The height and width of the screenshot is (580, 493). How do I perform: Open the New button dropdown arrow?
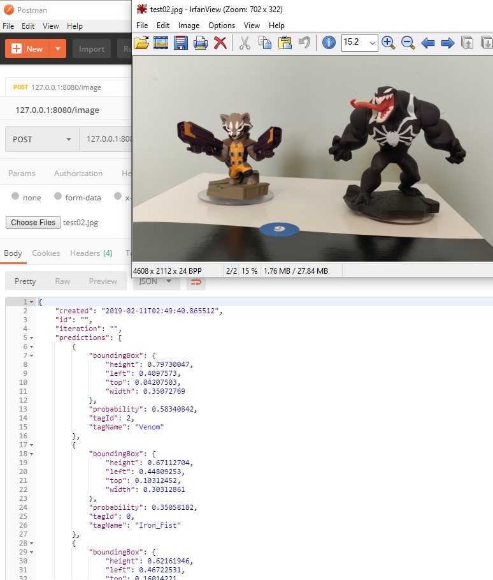point(57,48)
